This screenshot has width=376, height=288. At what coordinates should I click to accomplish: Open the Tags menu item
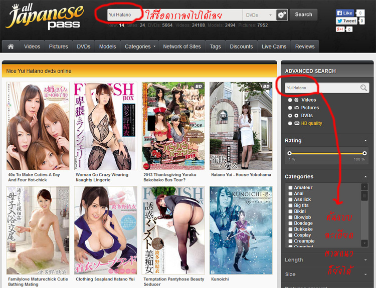coord(216,47)
